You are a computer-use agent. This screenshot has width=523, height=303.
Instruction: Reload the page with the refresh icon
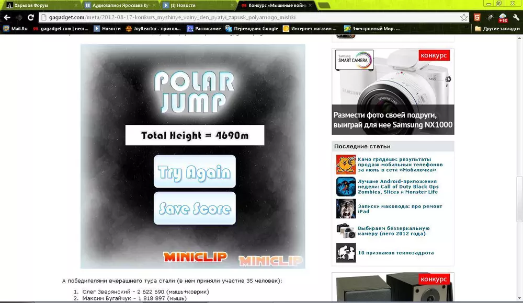(x=31, y=17)
